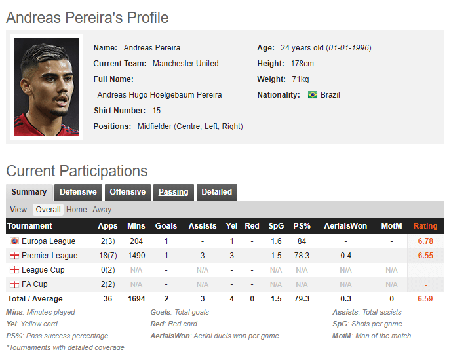Click the Brazil flag icon

313,95
